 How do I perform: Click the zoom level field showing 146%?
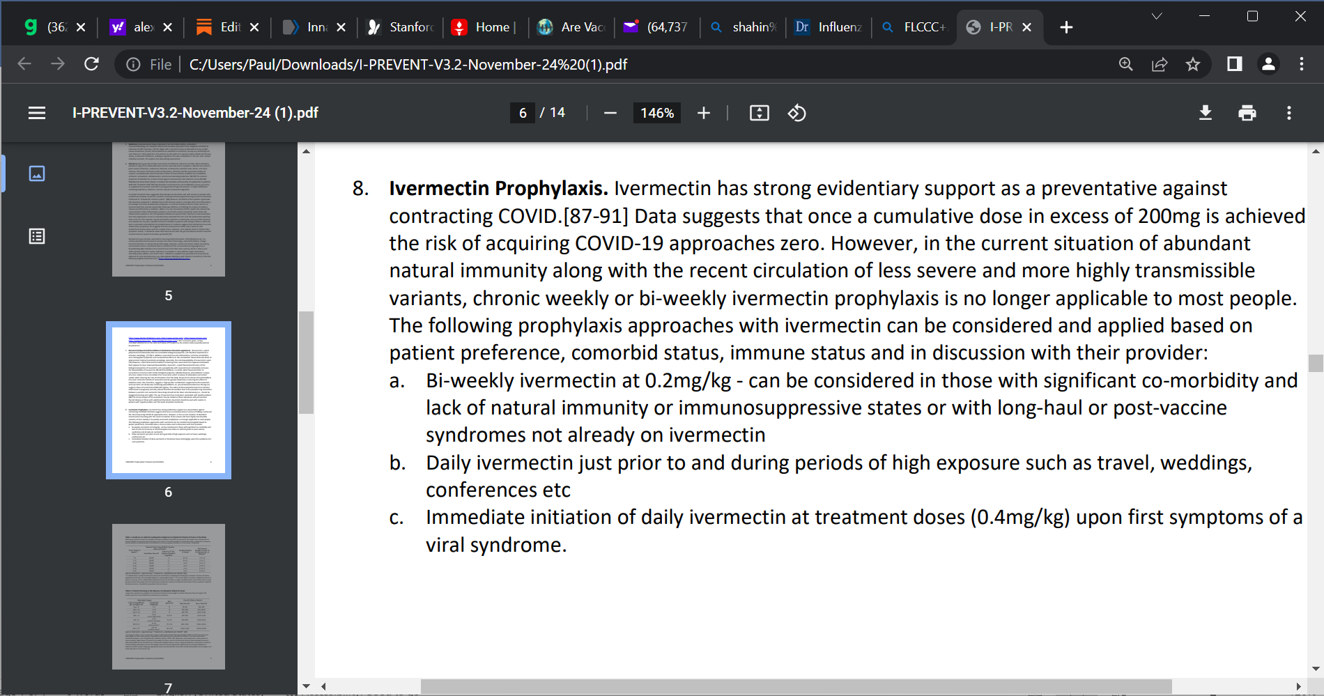click(x=657, y=113)
